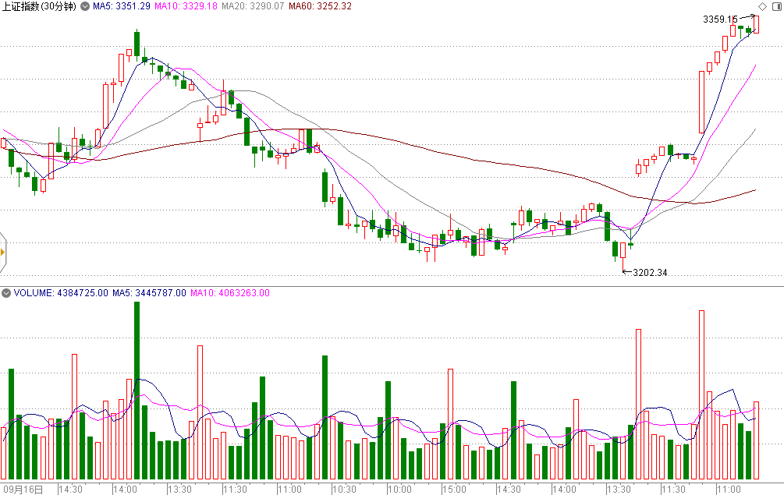Viewport: 784px width, 495px height.
Task: Select the latest red candlestick at far right
Action: [756, 24]
